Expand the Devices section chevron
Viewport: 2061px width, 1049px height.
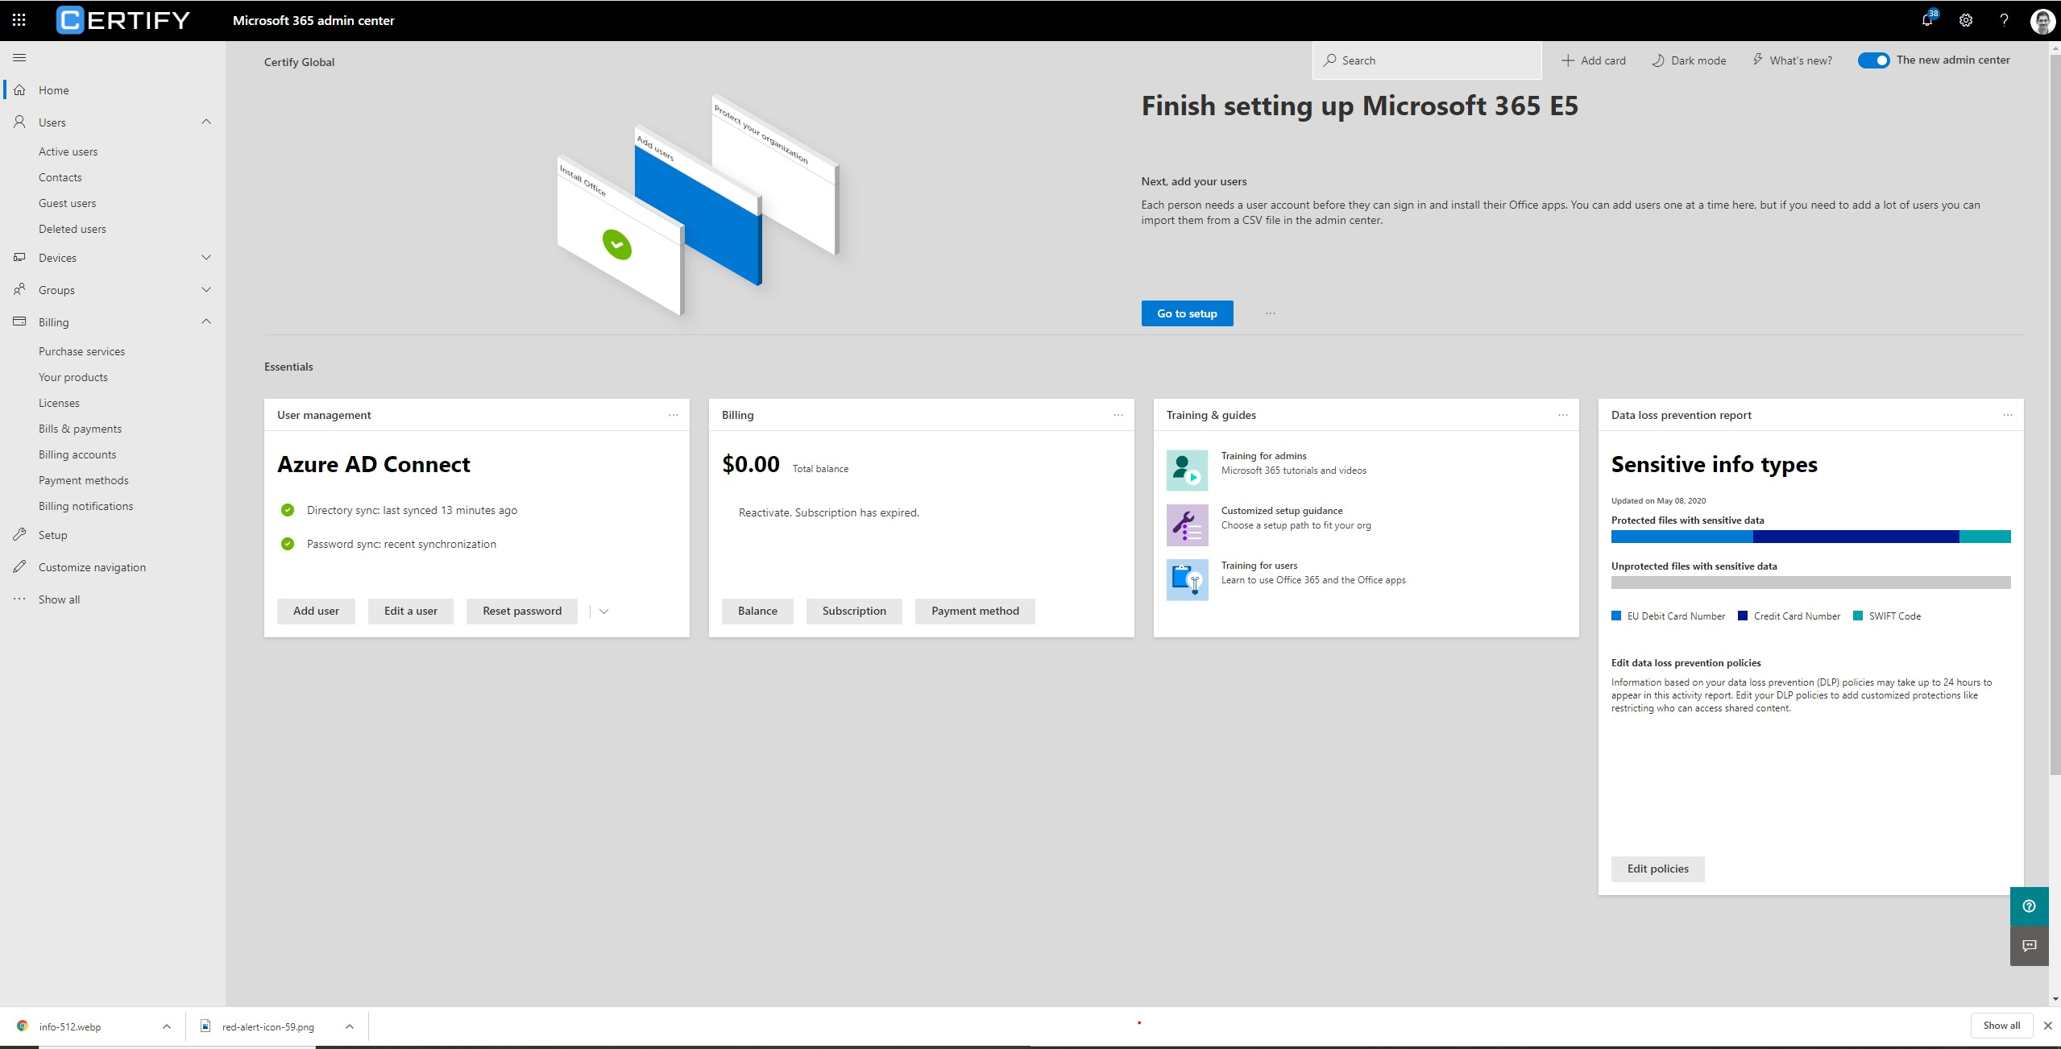206,257
